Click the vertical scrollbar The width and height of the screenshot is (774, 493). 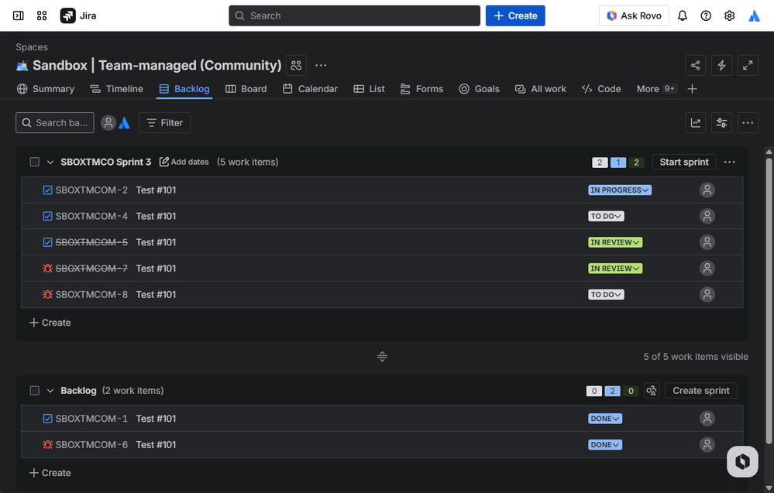click(769, 301)
